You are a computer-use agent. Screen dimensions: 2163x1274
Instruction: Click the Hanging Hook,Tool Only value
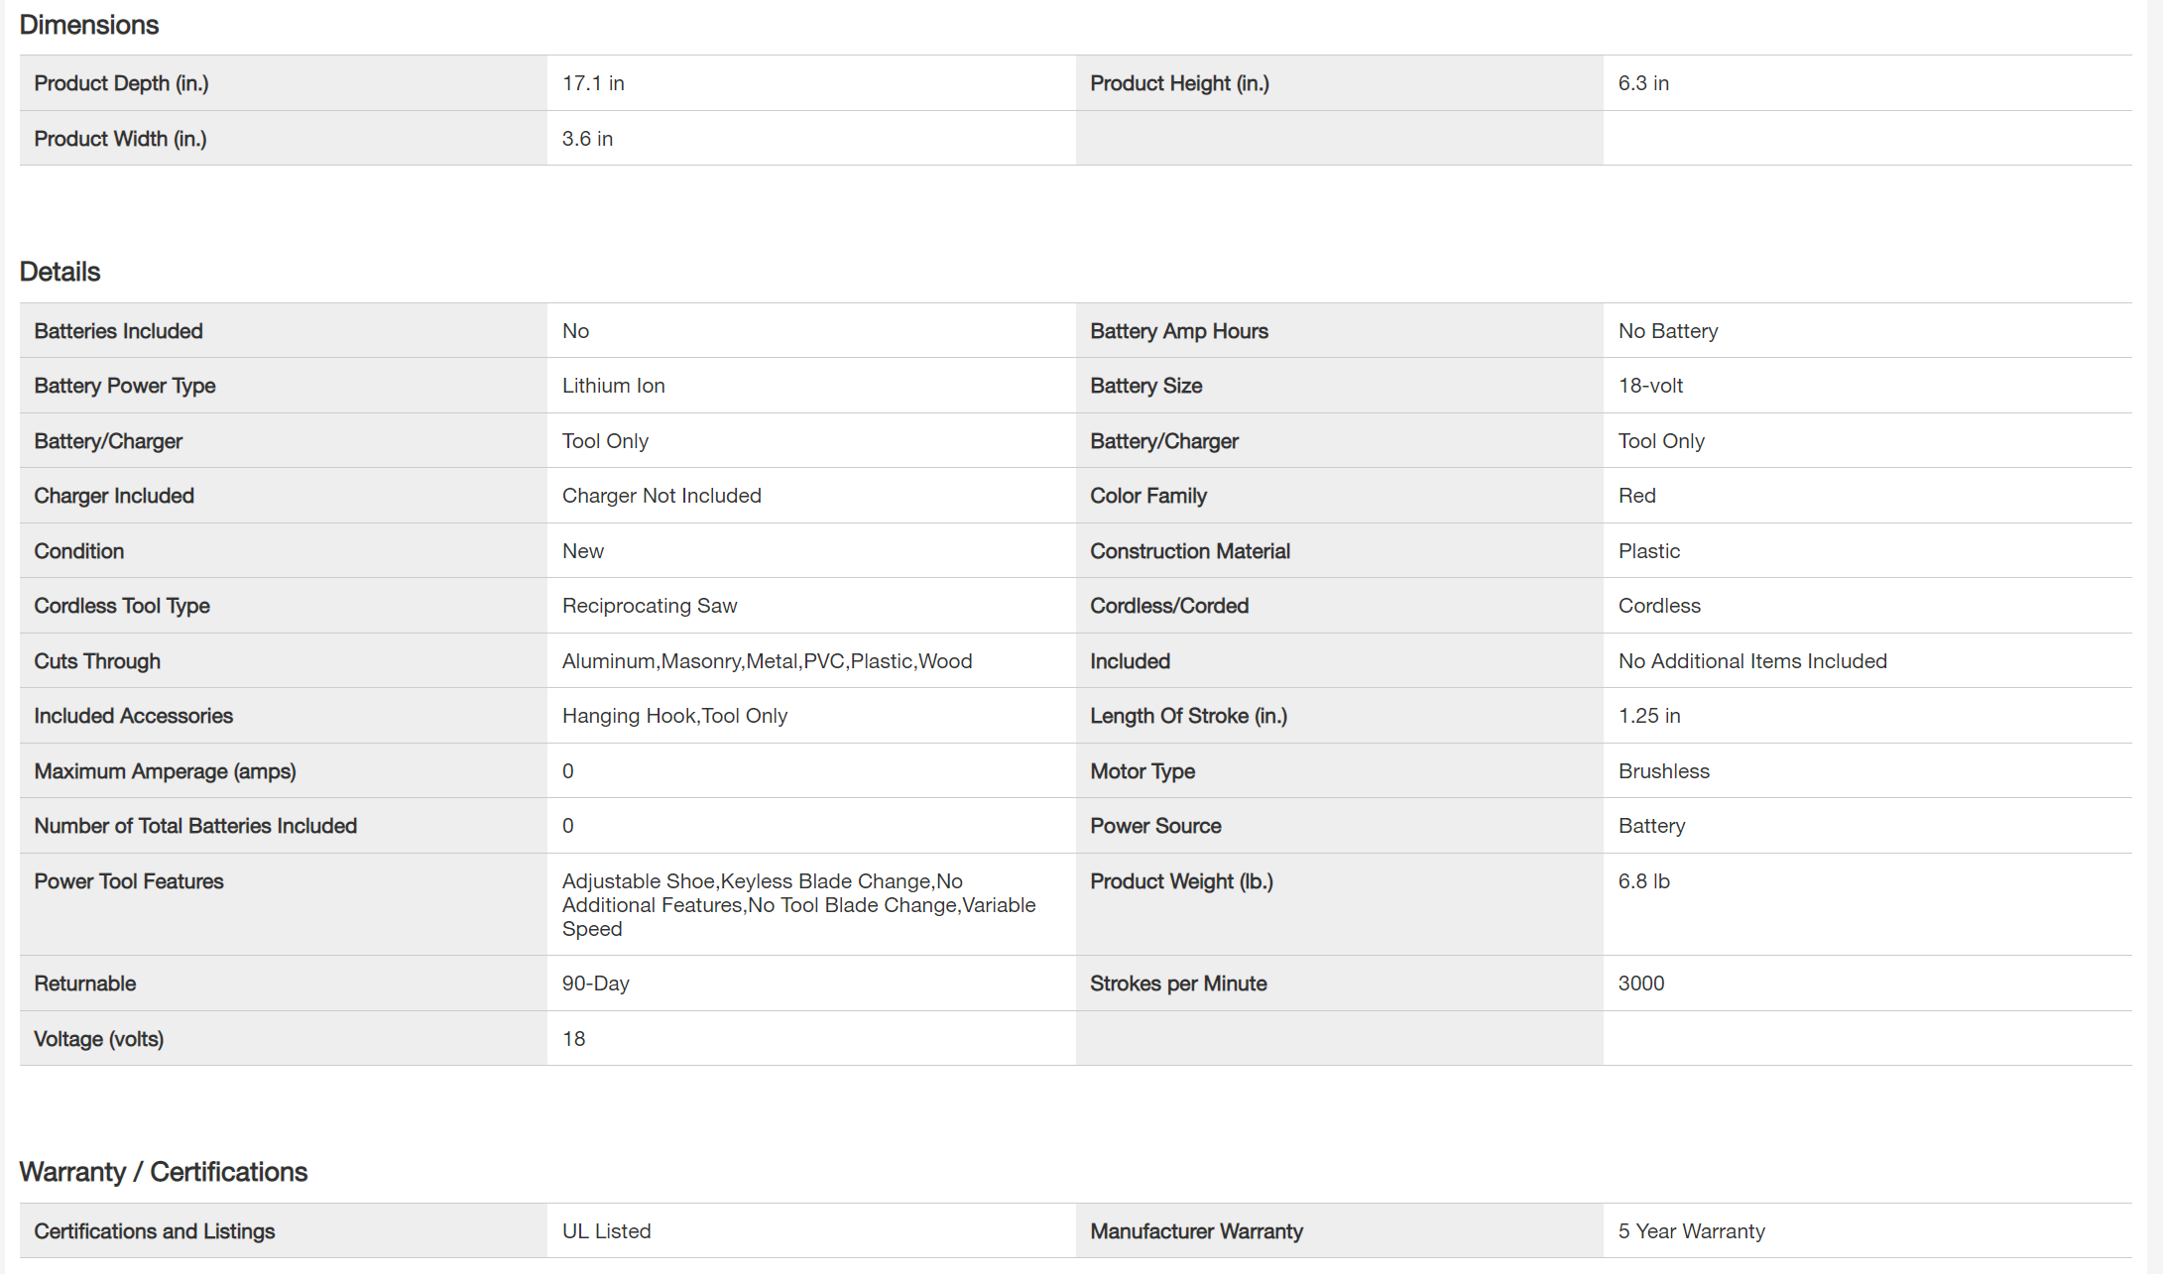[674, 716]
